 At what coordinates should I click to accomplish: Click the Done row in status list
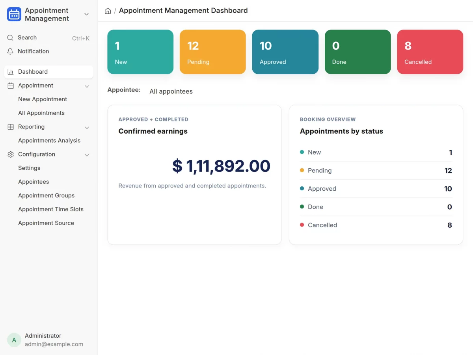point(376,207)
